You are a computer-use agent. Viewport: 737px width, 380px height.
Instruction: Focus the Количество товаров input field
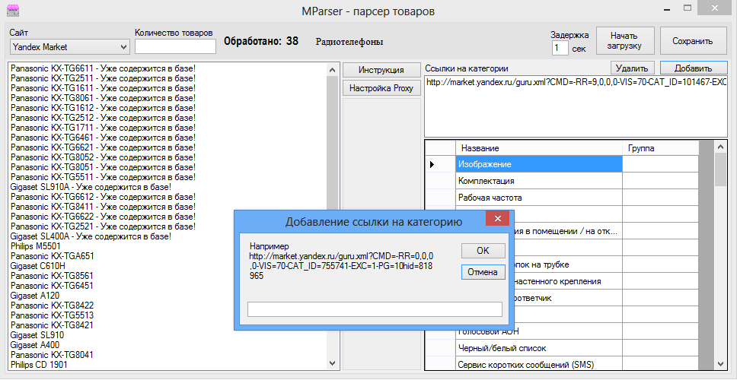tap(175, 46)
